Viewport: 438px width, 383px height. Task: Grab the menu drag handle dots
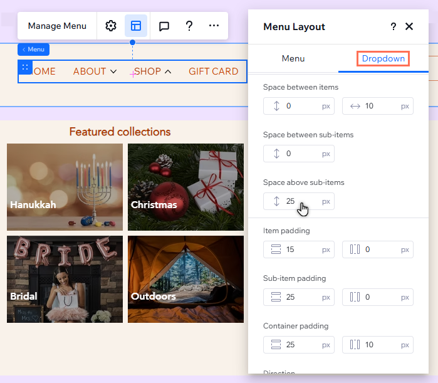(25, 67)
